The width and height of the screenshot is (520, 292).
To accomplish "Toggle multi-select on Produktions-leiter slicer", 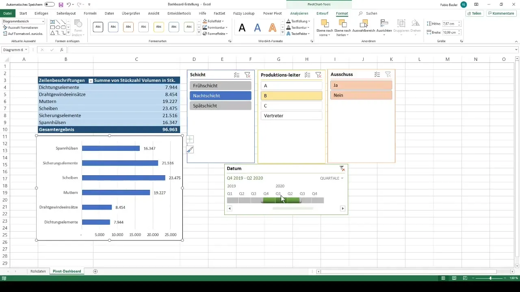I will pyautogui.click(x=308, y=75).
